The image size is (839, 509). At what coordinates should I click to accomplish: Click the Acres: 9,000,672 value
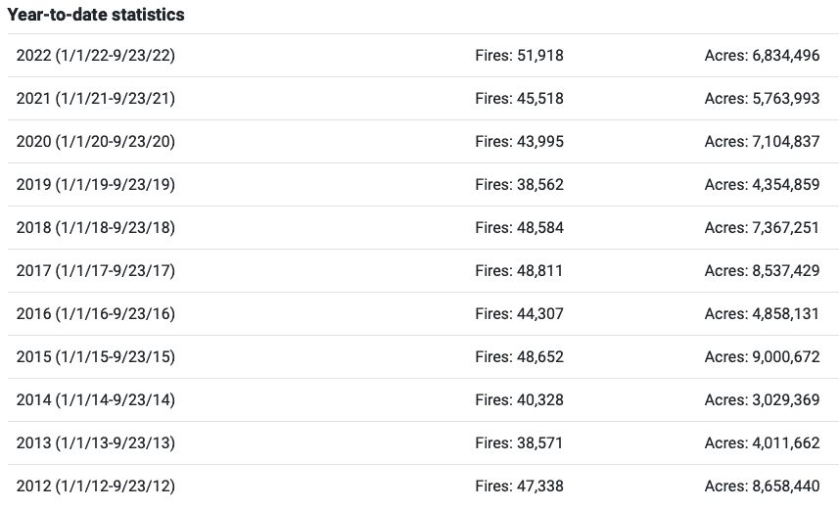pyautogui.click(x=762, y=357)
